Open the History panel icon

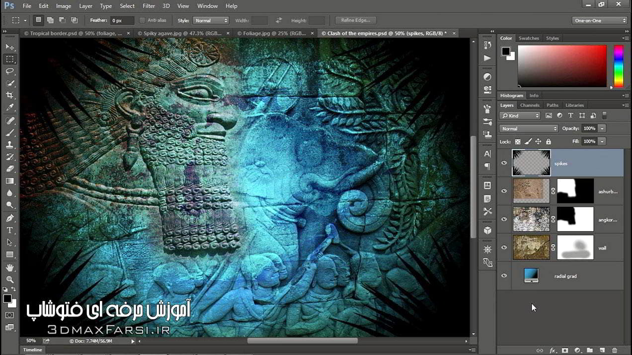487,45
